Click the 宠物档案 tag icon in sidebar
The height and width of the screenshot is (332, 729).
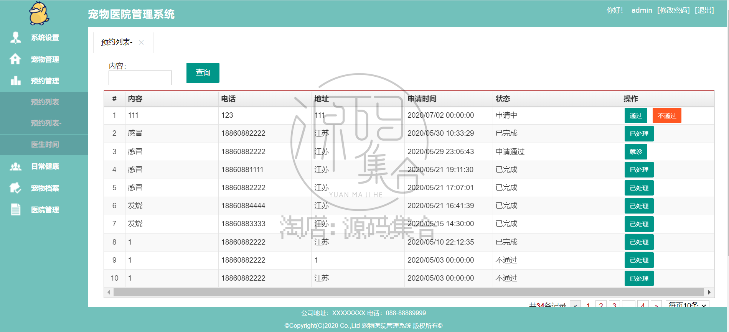click(x=15, y=188)
